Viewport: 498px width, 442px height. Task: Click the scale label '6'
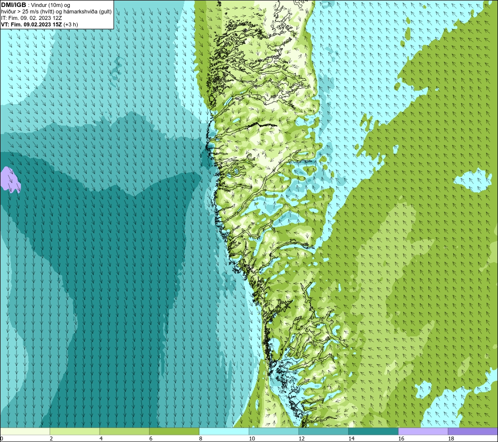click(x=151, y=439)
